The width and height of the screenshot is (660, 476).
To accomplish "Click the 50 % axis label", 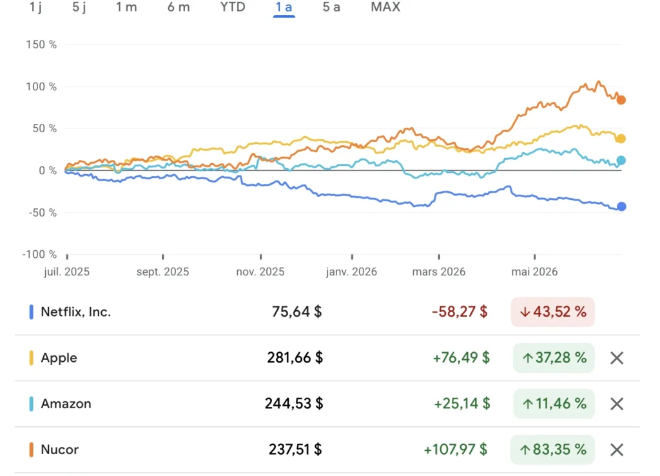I will tap(44, 128).
